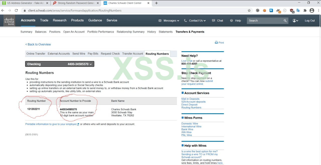Open a new browser tab

point(156,3)
